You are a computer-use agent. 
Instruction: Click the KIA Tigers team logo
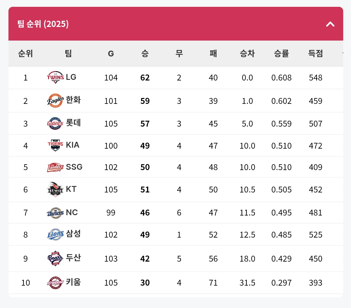pyautogui.click(x=55, y=145)
